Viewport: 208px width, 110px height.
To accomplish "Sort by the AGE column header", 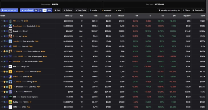I will tap(81, 16).
